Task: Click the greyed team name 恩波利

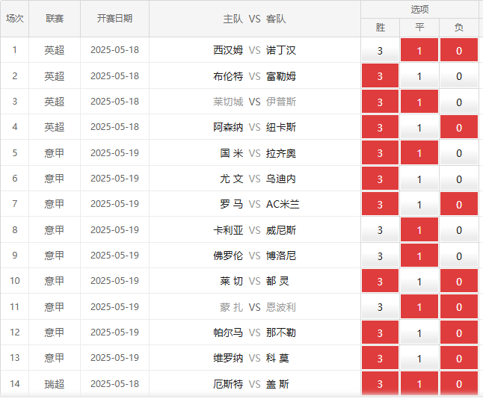Action: tap(281, 307)
